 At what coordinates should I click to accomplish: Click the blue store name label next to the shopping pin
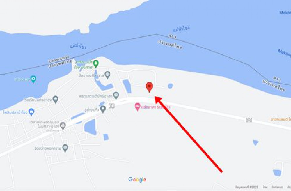coord(15,112)
